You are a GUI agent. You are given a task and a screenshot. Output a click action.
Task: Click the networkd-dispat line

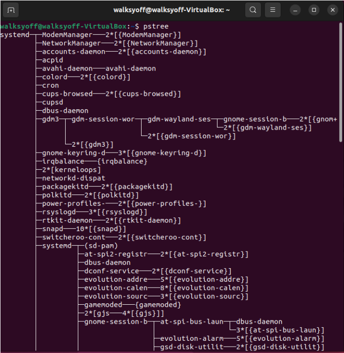click(73, 178)
